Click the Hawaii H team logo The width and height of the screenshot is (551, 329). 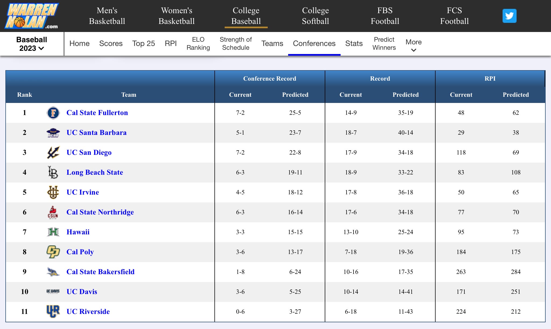click(x=53, y=232)
